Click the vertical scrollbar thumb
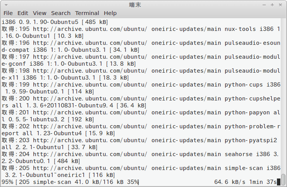 (284, 179)
